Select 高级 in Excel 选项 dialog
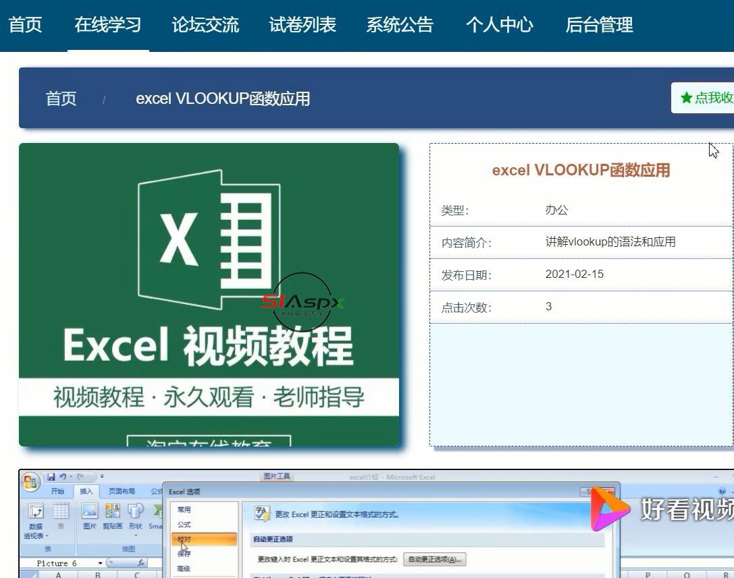This screenshot has height=578, width=734. (x=205, y=569)
